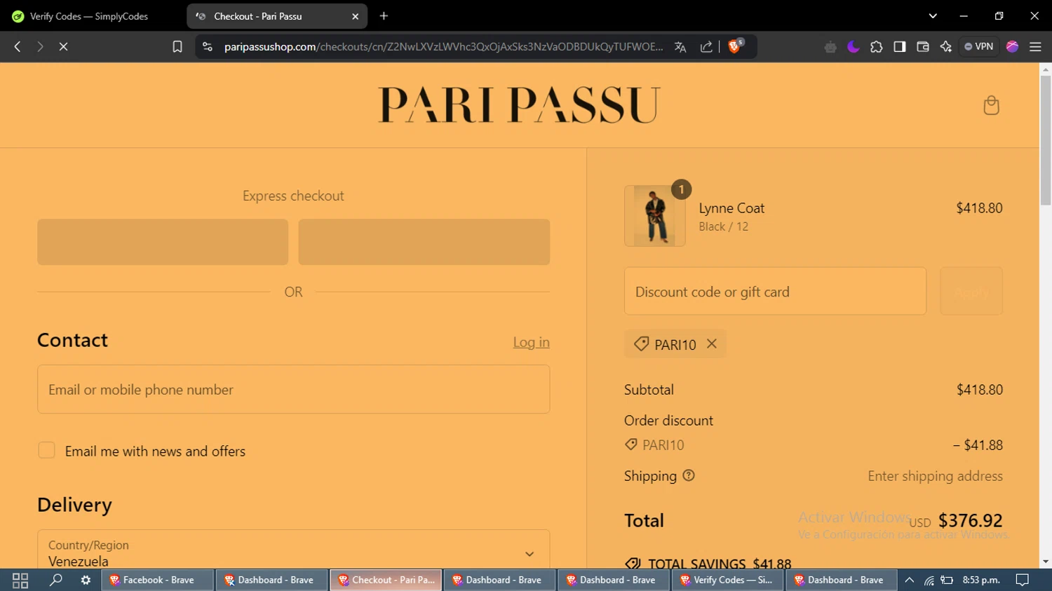
Task: Open the Leo AI sparkle icon
Action: tap(946, 47)
